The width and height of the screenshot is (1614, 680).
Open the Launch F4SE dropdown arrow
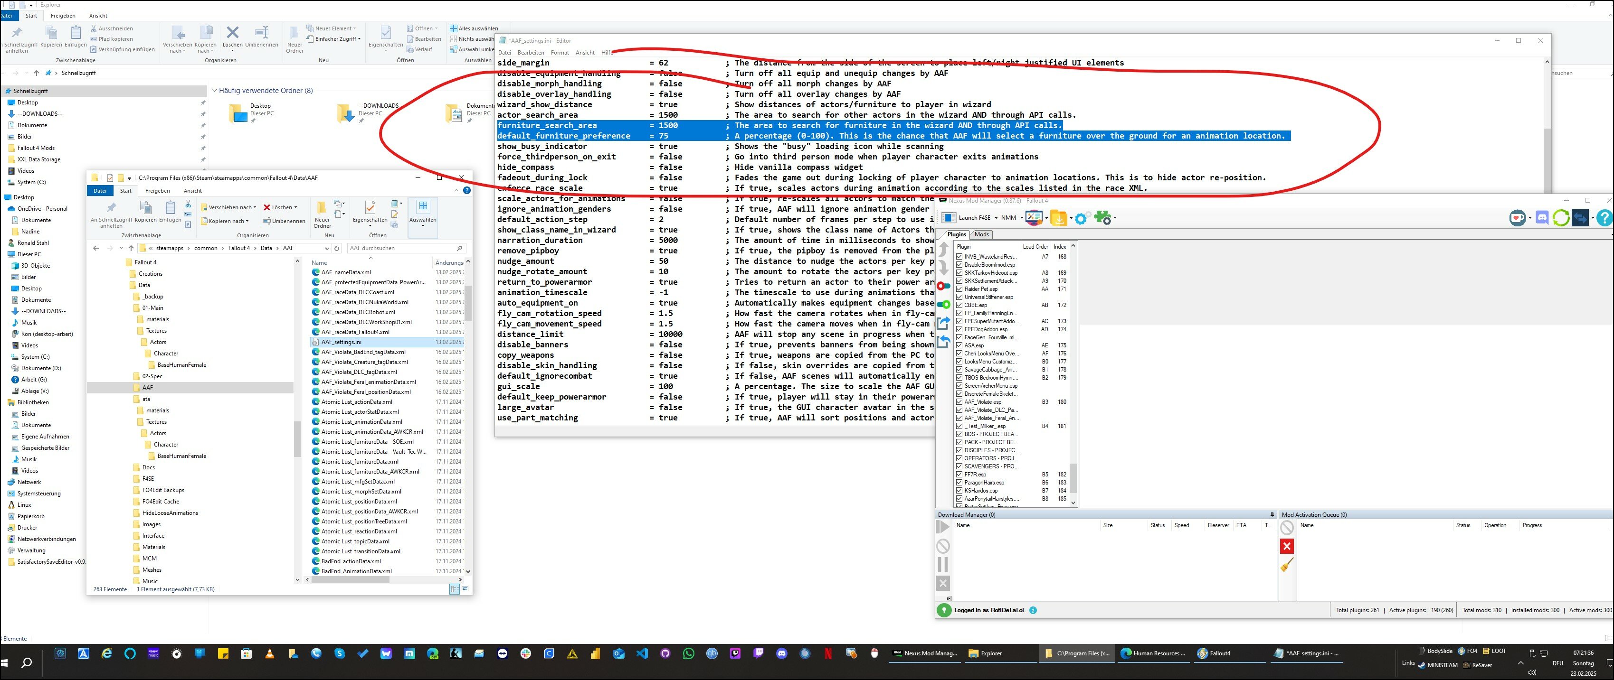click(x=996, y=218)
